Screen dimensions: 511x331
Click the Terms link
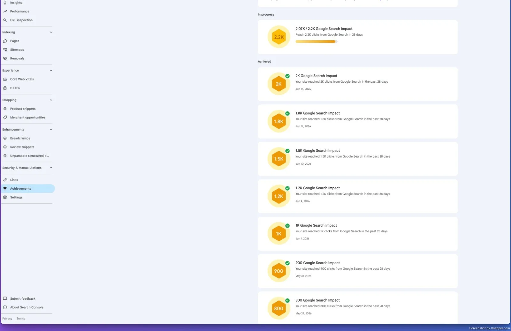click(x=21, y=319)
